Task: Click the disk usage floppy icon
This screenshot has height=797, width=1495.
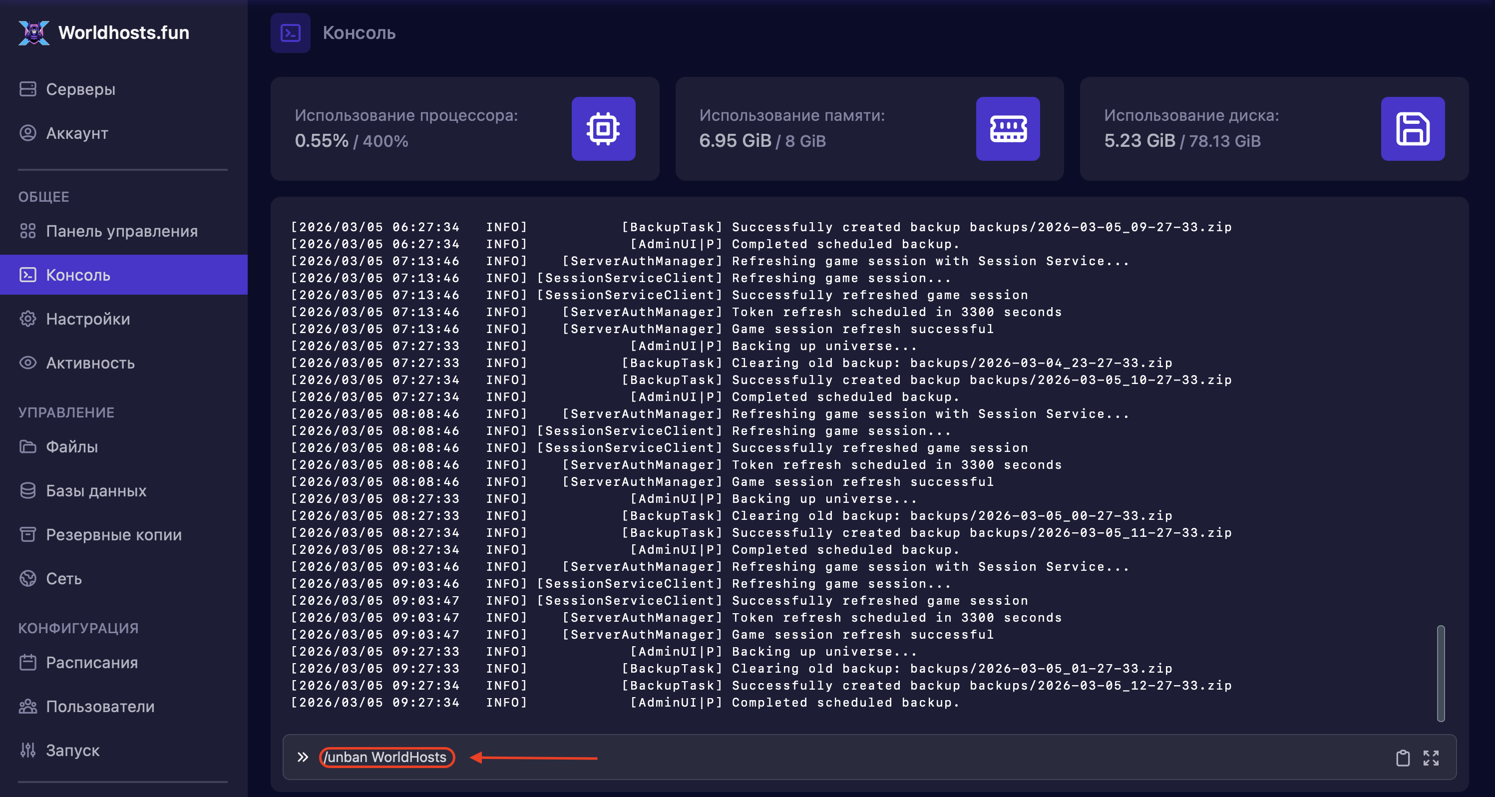Action: [x=1412, y=129]
